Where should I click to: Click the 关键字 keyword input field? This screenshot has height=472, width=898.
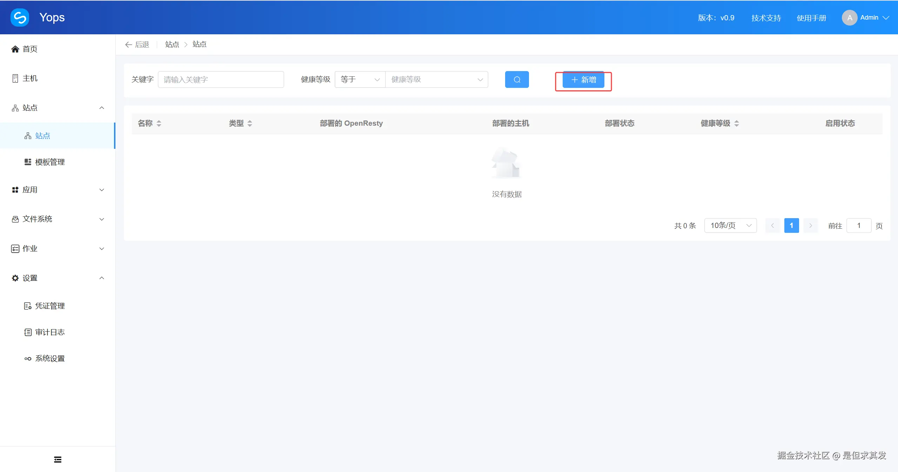221,79
